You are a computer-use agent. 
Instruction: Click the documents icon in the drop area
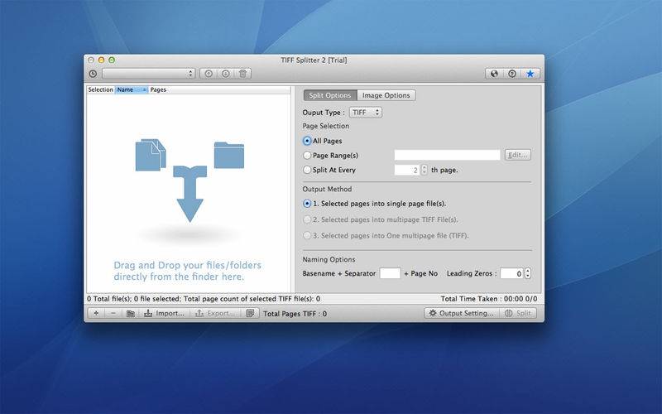click(151, 155)
